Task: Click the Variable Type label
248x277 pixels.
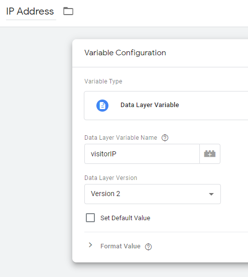Action: 103,81
